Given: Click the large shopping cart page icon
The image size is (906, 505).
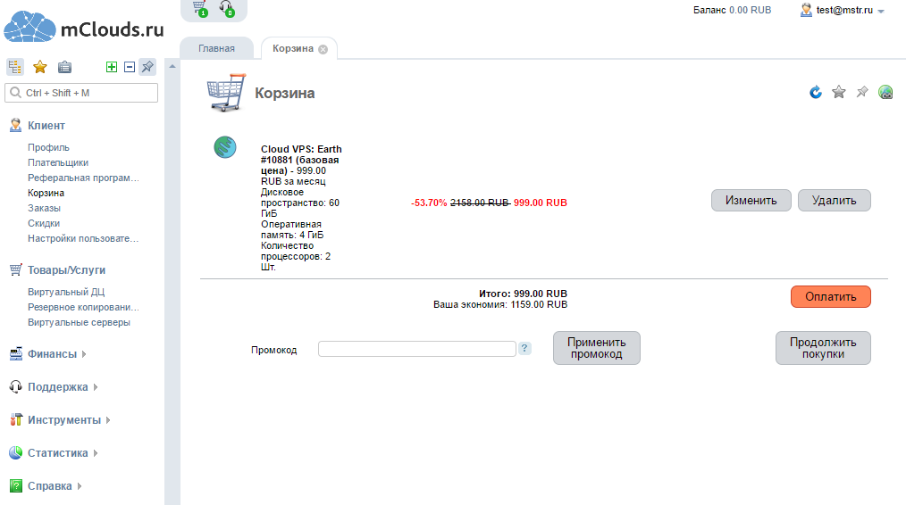Looking at the screenshot, I should (226, 92).
